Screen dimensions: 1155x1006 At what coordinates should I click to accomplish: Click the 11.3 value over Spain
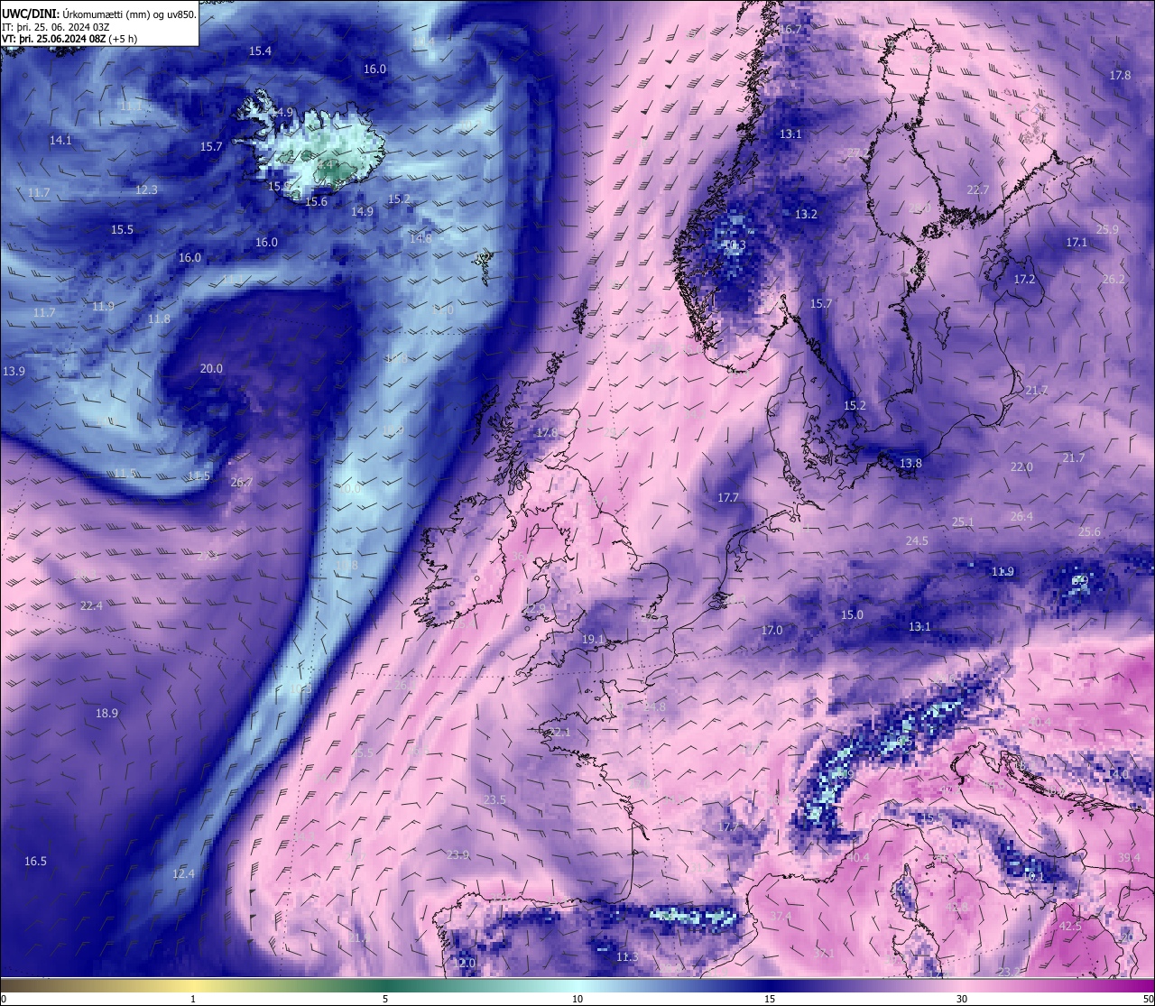pos(627,956)
